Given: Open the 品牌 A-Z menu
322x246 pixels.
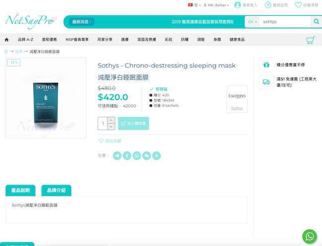Looking at the screenshot, I should [25, 40].
